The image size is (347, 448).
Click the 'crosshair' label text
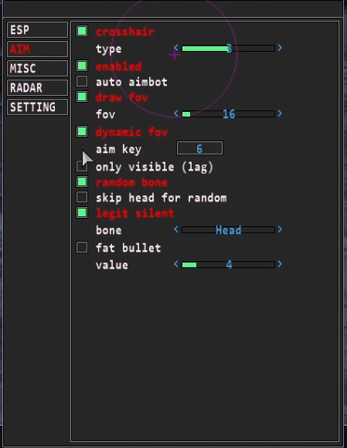(125, 32)
